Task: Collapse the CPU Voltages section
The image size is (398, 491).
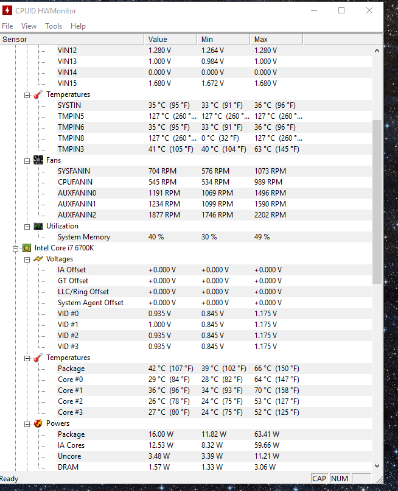Action: pos(27,260)
